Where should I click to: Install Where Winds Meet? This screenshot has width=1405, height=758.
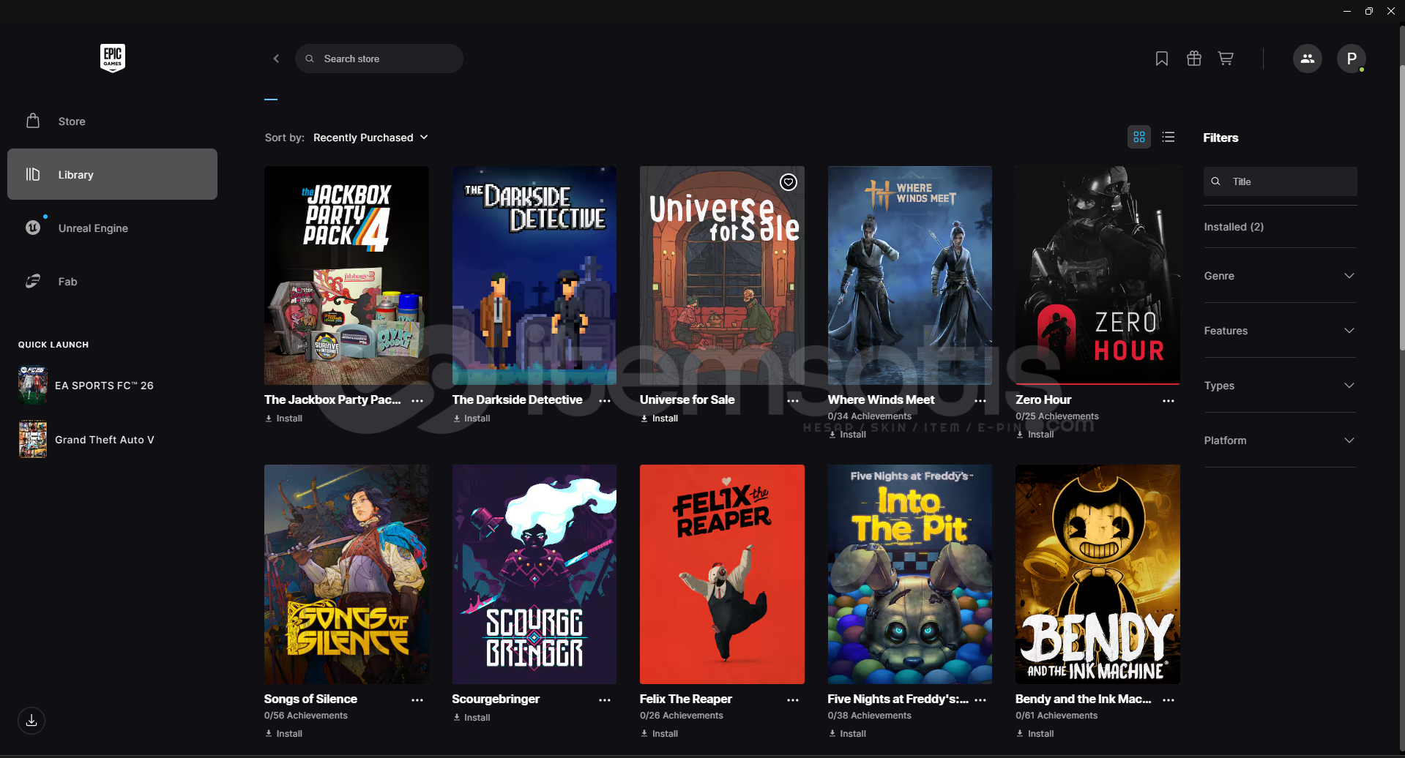[x=848, y=435]
